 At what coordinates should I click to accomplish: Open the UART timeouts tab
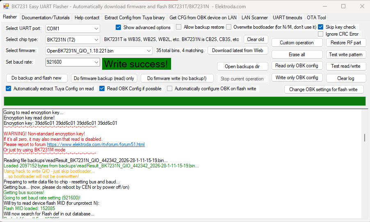288,18
